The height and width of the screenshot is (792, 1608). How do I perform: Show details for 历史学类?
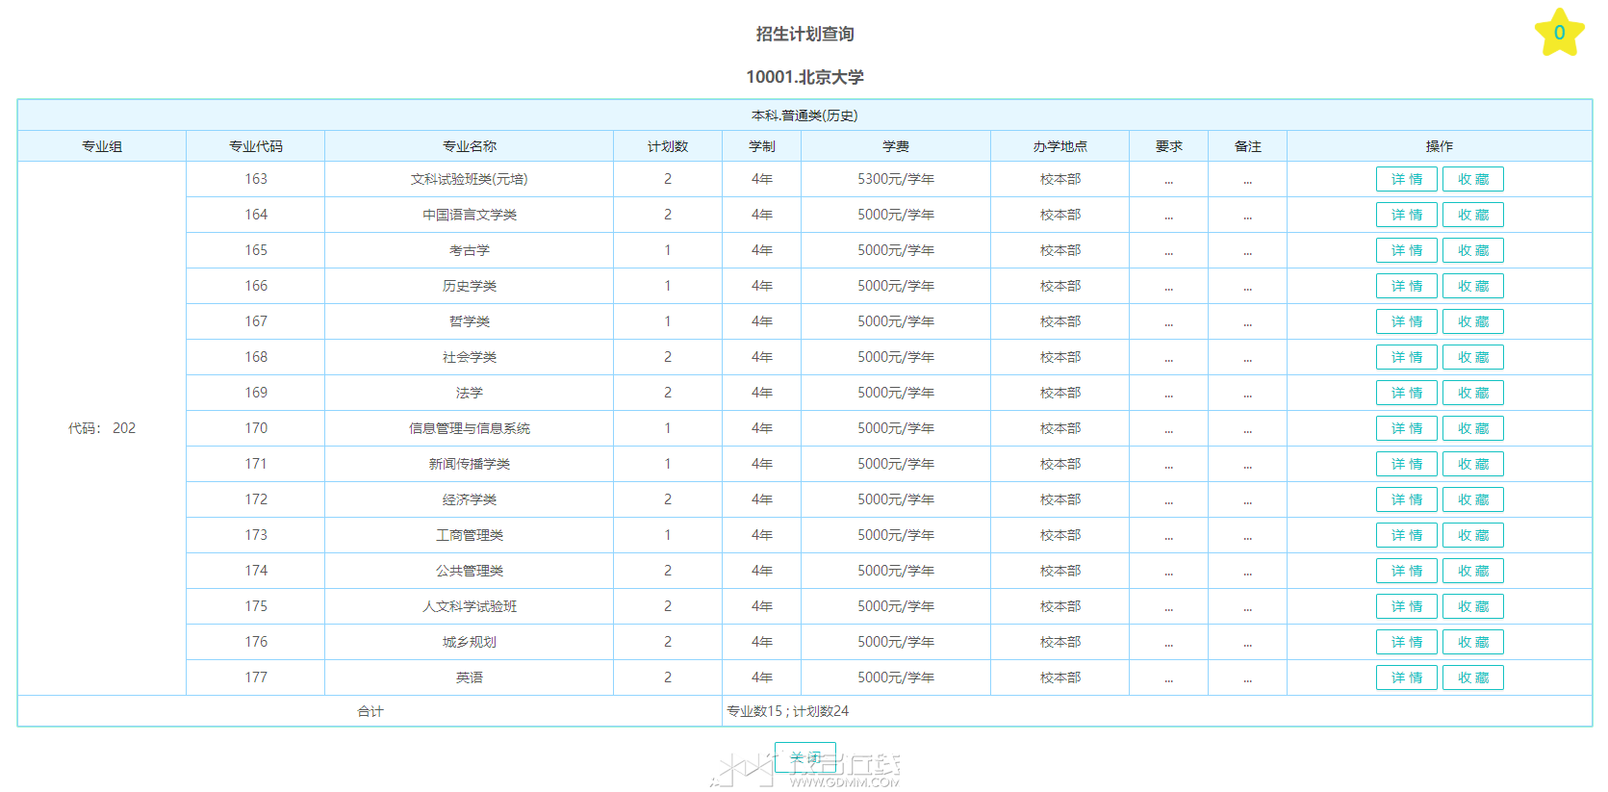(x=1406, y=286)
